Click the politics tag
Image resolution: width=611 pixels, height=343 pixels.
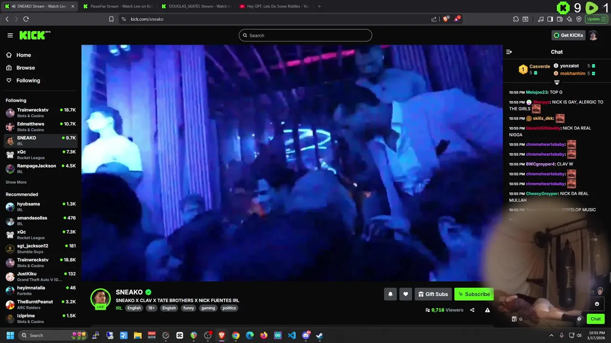(x=229, y=308)
